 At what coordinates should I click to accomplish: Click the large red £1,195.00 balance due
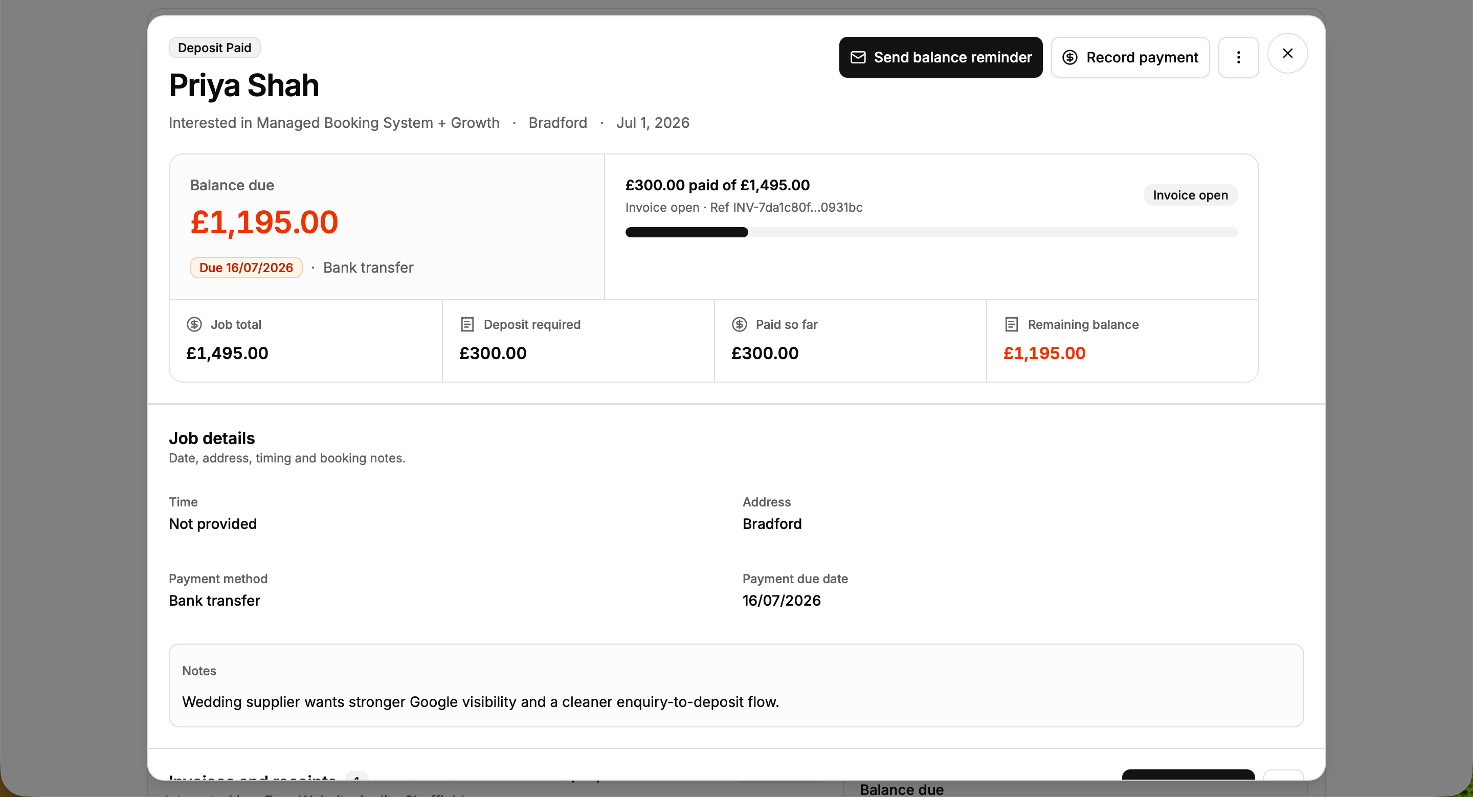[264, 222]
